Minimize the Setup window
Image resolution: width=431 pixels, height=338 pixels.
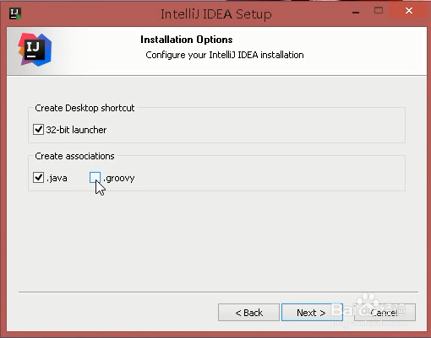[356, 13]
